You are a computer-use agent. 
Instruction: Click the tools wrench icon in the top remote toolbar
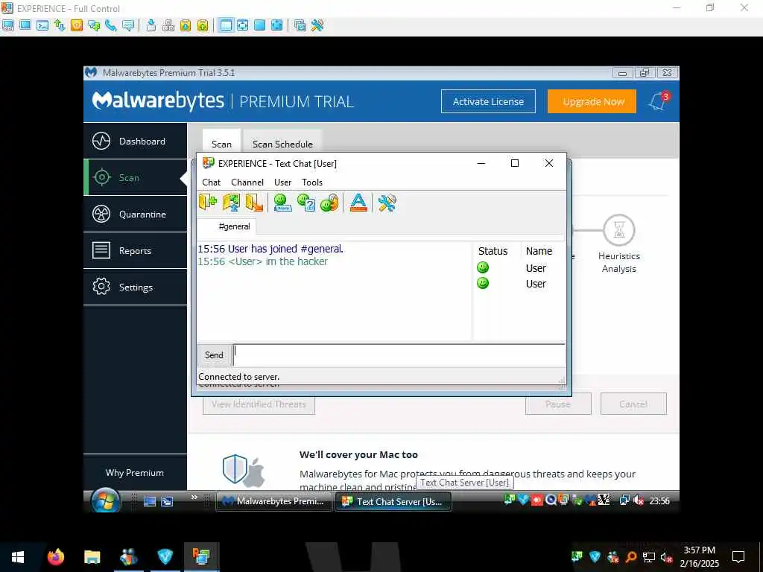click(317, 25)
